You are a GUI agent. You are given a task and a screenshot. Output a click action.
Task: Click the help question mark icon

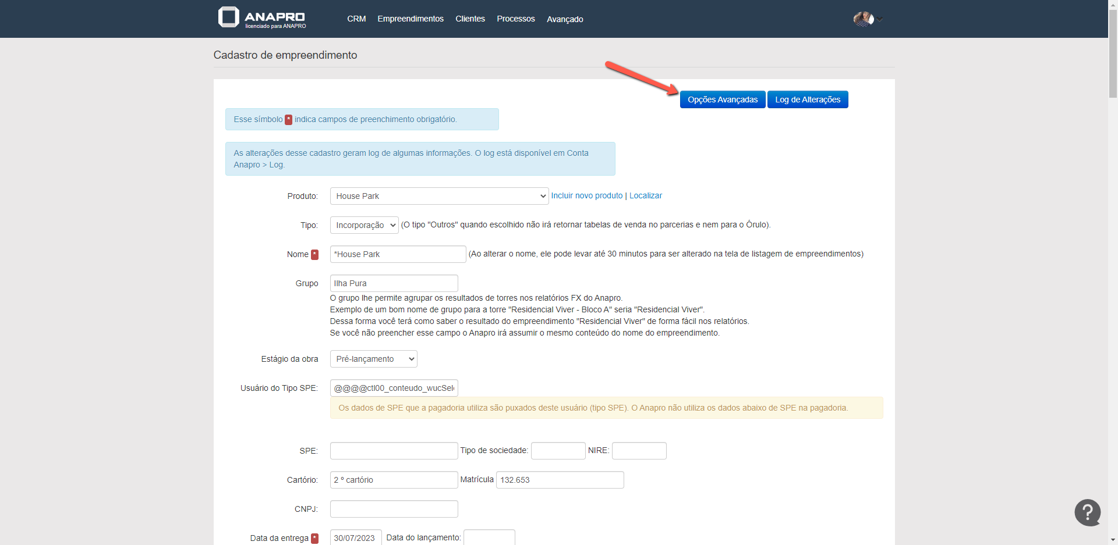(x=1087, y=512)
